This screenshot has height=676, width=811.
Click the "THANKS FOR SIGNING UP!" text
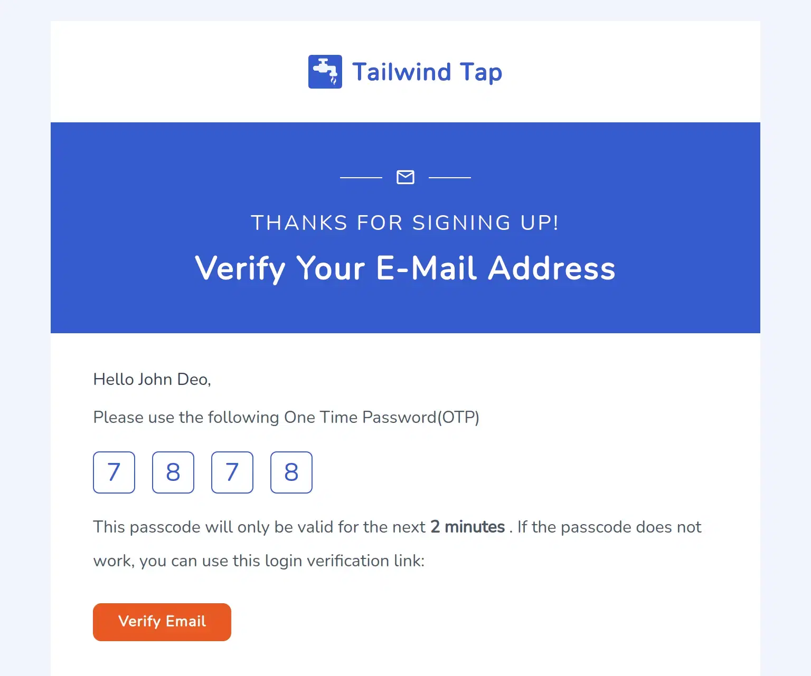tap(405, 223)
